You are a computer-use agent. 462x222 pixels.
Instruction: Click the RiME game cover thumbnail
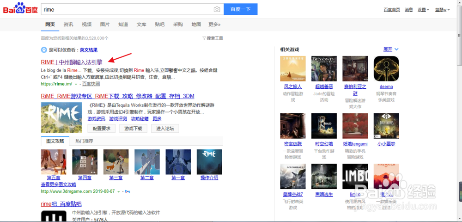(x=61, y=117)
